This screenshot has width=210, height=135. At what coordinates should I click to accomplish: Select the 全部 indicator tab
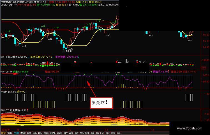tap(16, 133)
